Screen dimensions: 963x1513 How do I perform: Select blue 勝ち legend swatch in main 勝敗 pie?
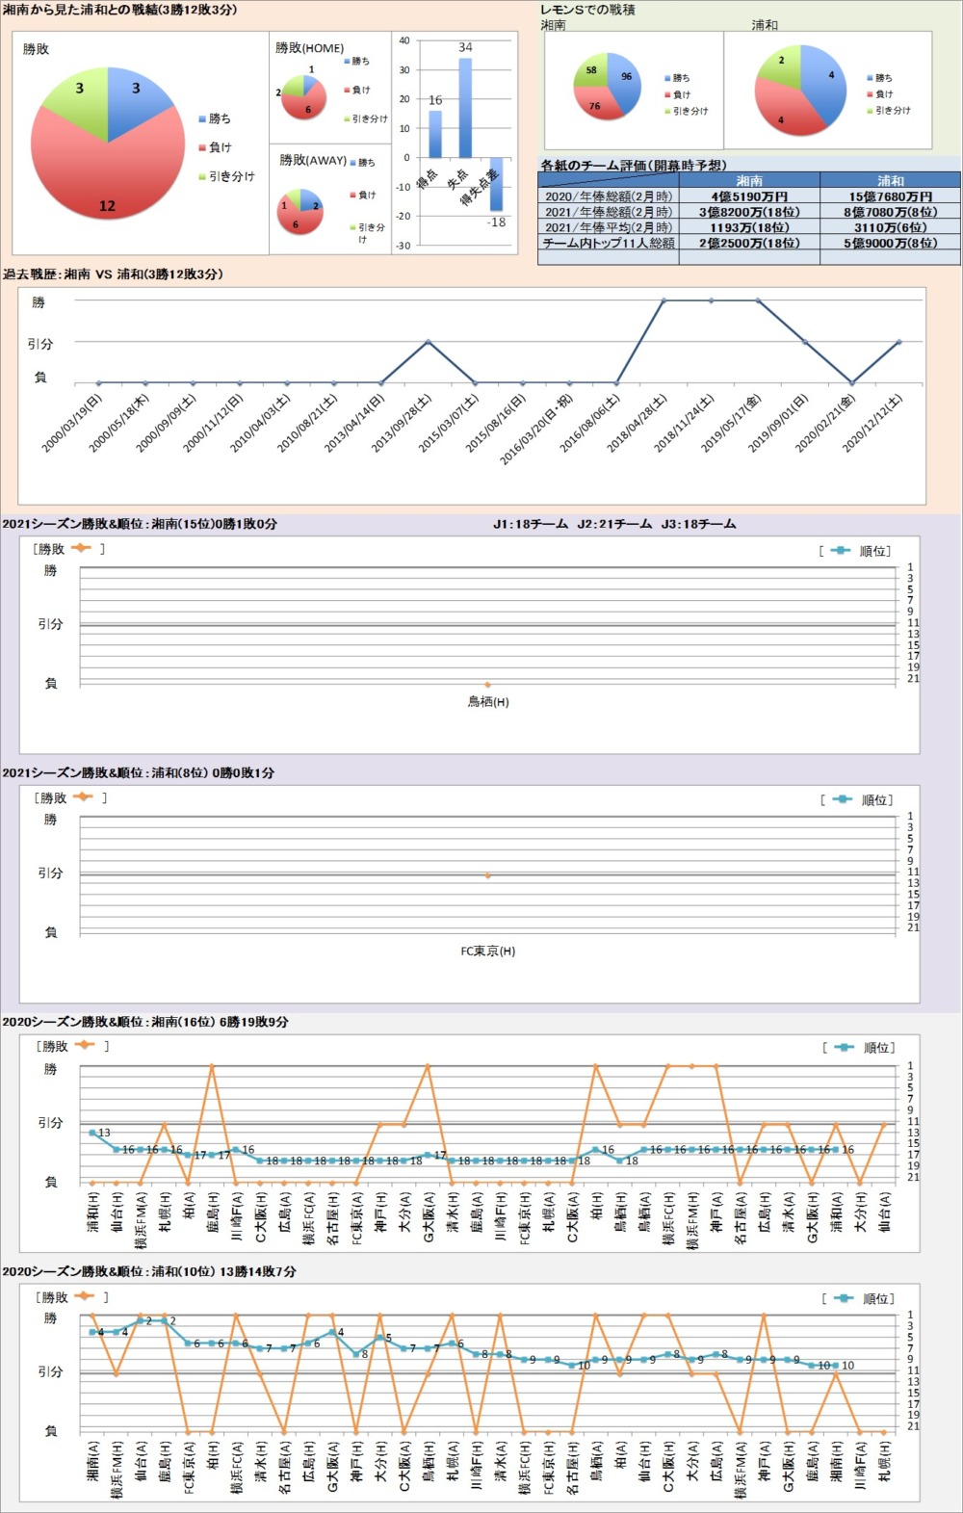(202, 118)
